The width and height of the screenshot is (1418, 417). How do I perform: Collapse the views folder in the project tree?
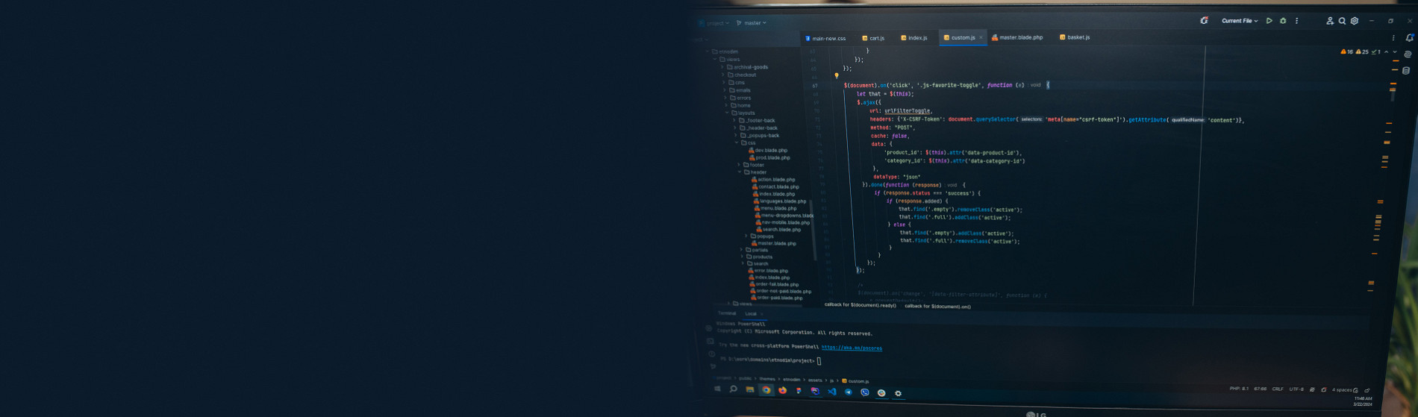click(x=715, y=59)
